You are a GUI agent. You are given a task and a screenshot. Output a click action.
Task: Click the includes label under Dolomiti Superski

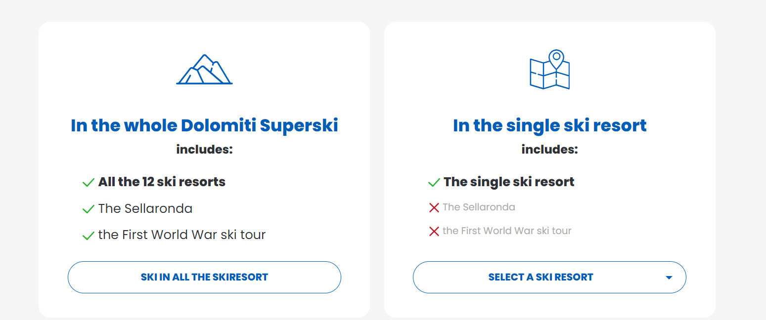click(x=204, y=149)
